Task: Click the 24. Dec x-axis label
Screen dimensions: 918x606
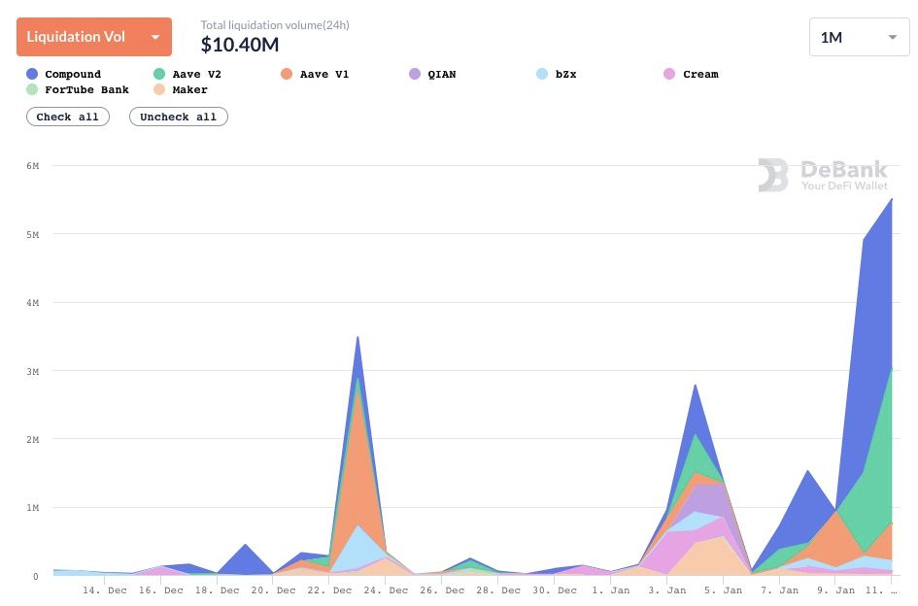Action: tap(386, 590)
